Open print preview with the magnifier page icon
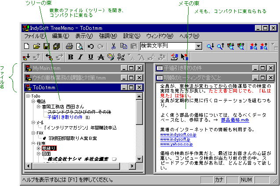This screenshot has height=186, width=280. [80, 46]
